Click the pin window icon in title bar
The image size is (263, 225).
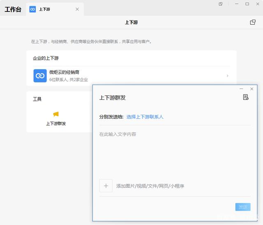point(221,4)
